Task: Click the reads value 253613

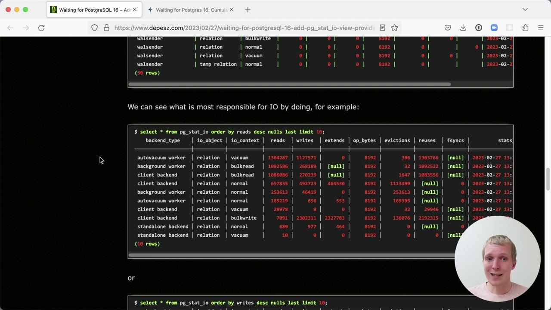Action: pyautogui.click(x=279, y=192)
